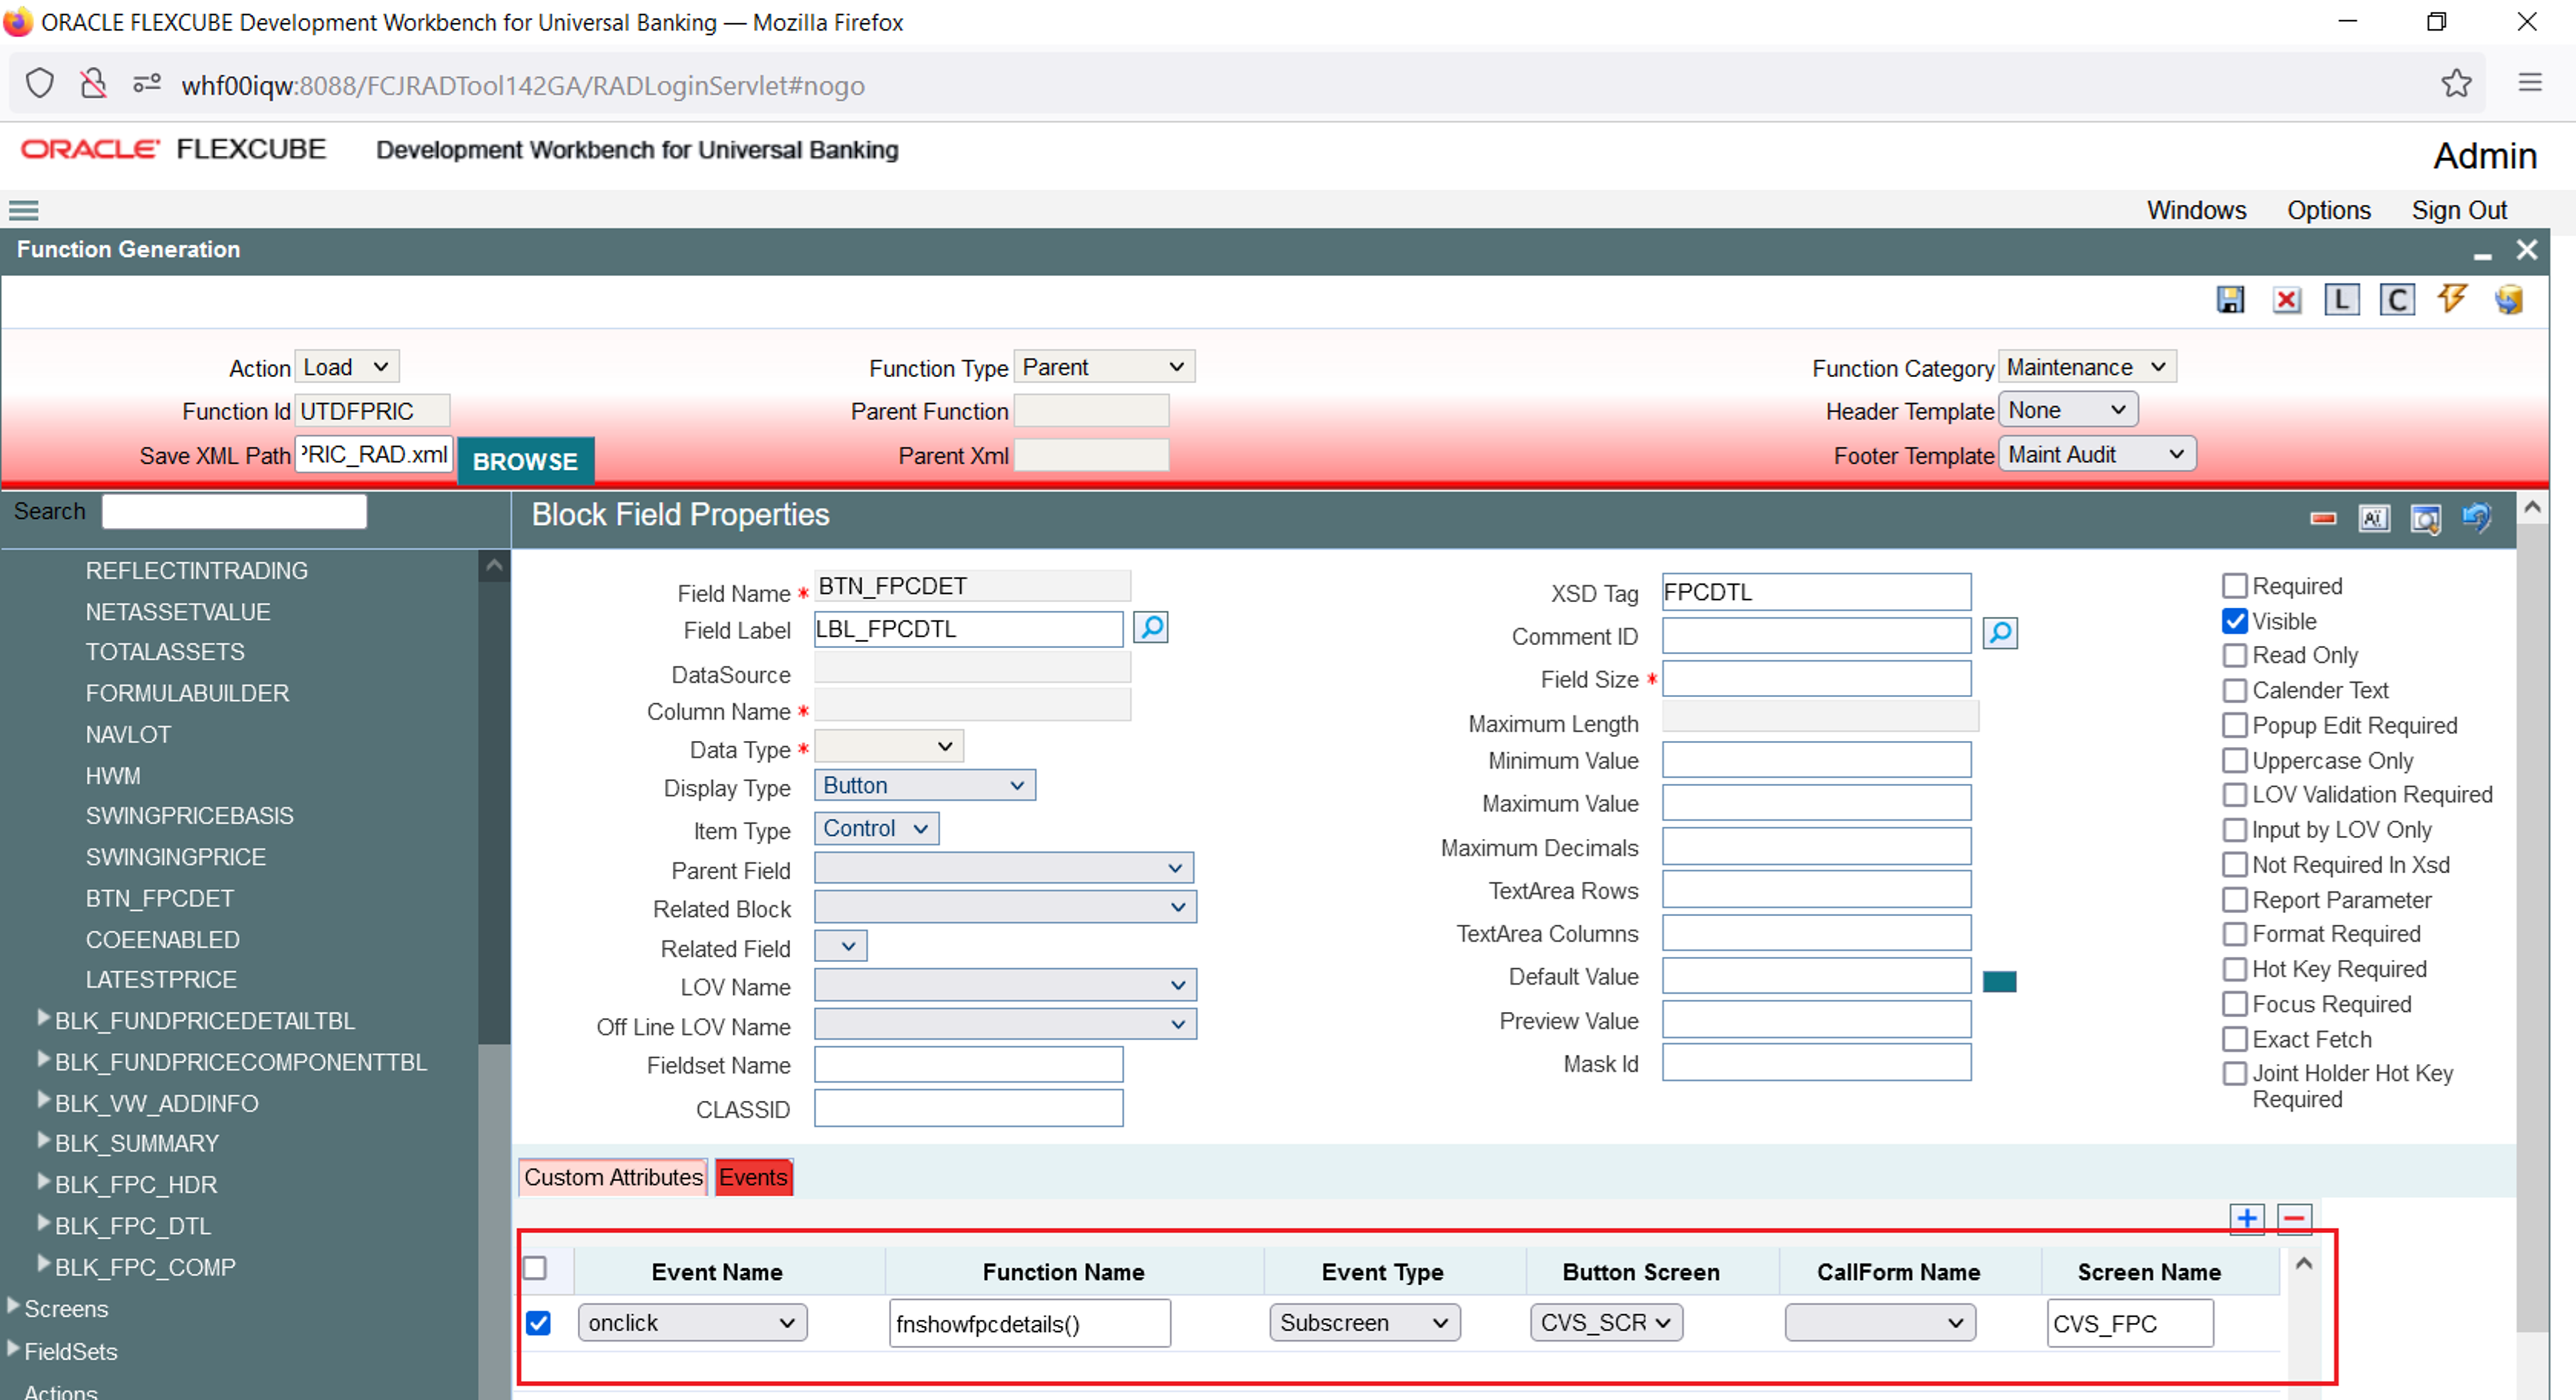The height and width of the screenshot is (1400, 2576).
Task: Enable the Required checkbox
Action: point(2234,586)
